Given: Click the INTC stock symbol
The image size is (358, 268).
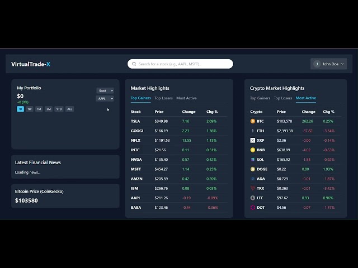Looking at the screenshot, I should pyautogui.click(x=135, y=150).
